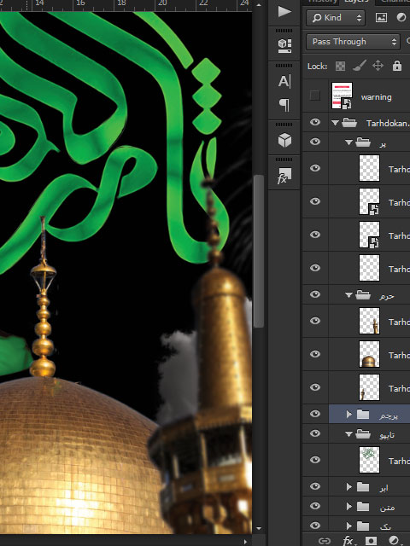
Task: Select the golden dome layer thumbnail
Action: point(369,354)
